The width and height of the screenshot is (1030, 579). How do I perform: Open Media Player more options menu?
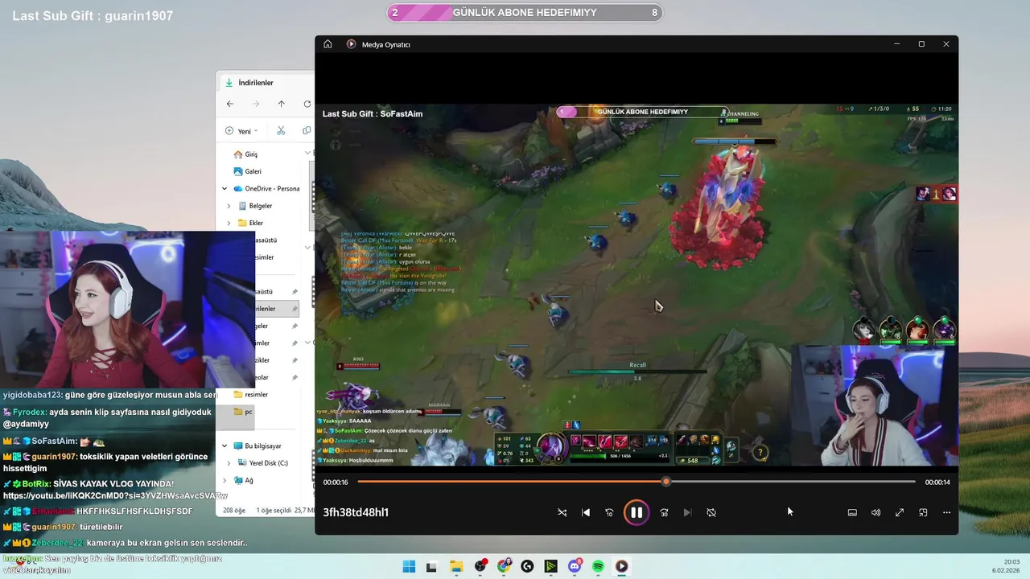[x=946, y=512]
